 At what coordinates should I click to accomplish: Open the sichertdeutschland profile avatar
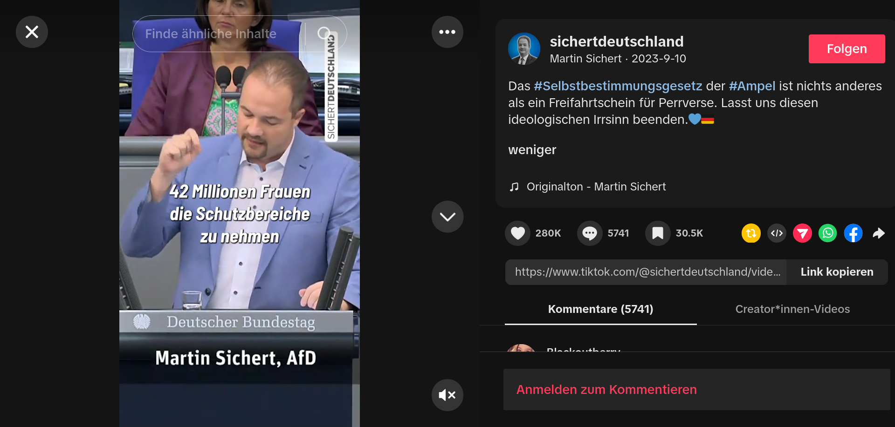(524, 49)
